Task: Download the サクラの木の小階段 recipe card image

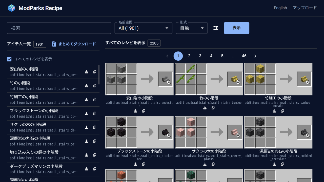Action: click(205, 164)
